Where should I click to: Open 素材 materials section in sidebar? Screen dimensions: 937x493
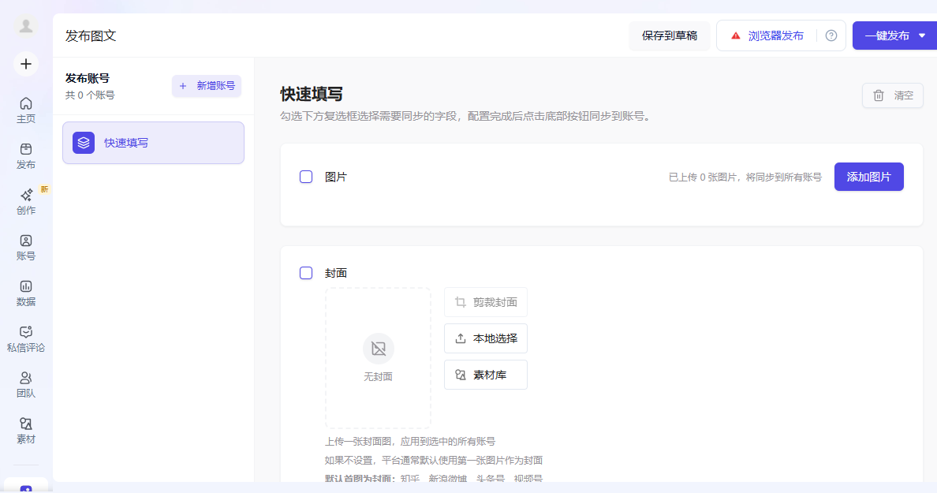pos(26,431)
